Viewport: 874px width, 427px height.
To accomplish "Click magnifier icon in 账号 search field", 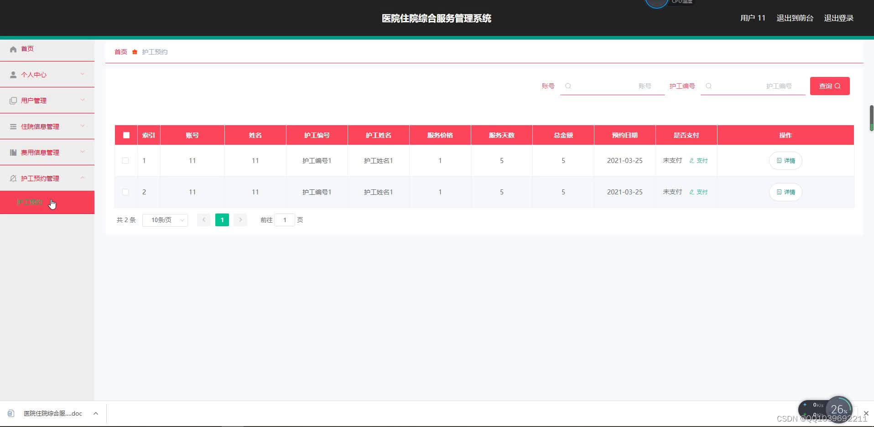I will click(568, 86).
